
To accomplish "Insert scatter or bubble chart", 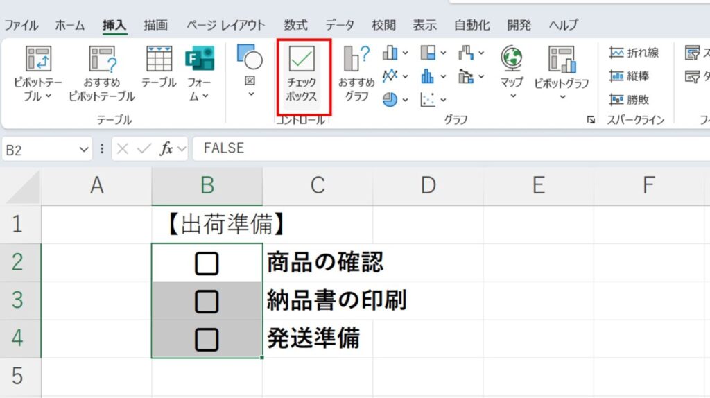I will (x=428, y=99).
